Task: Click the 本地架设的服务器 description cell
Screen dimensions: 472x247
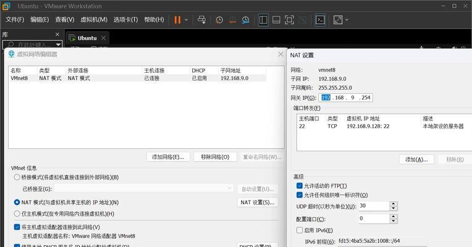Action: pyautogui.click(x=443, y=127)
